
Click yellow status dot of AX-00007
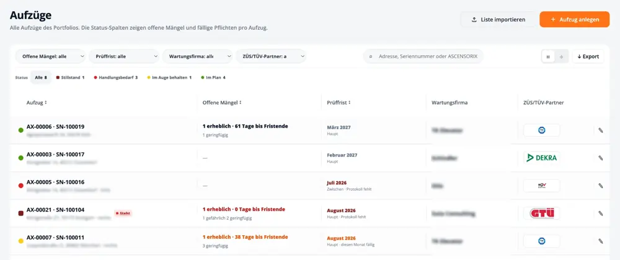coord(21,241)
